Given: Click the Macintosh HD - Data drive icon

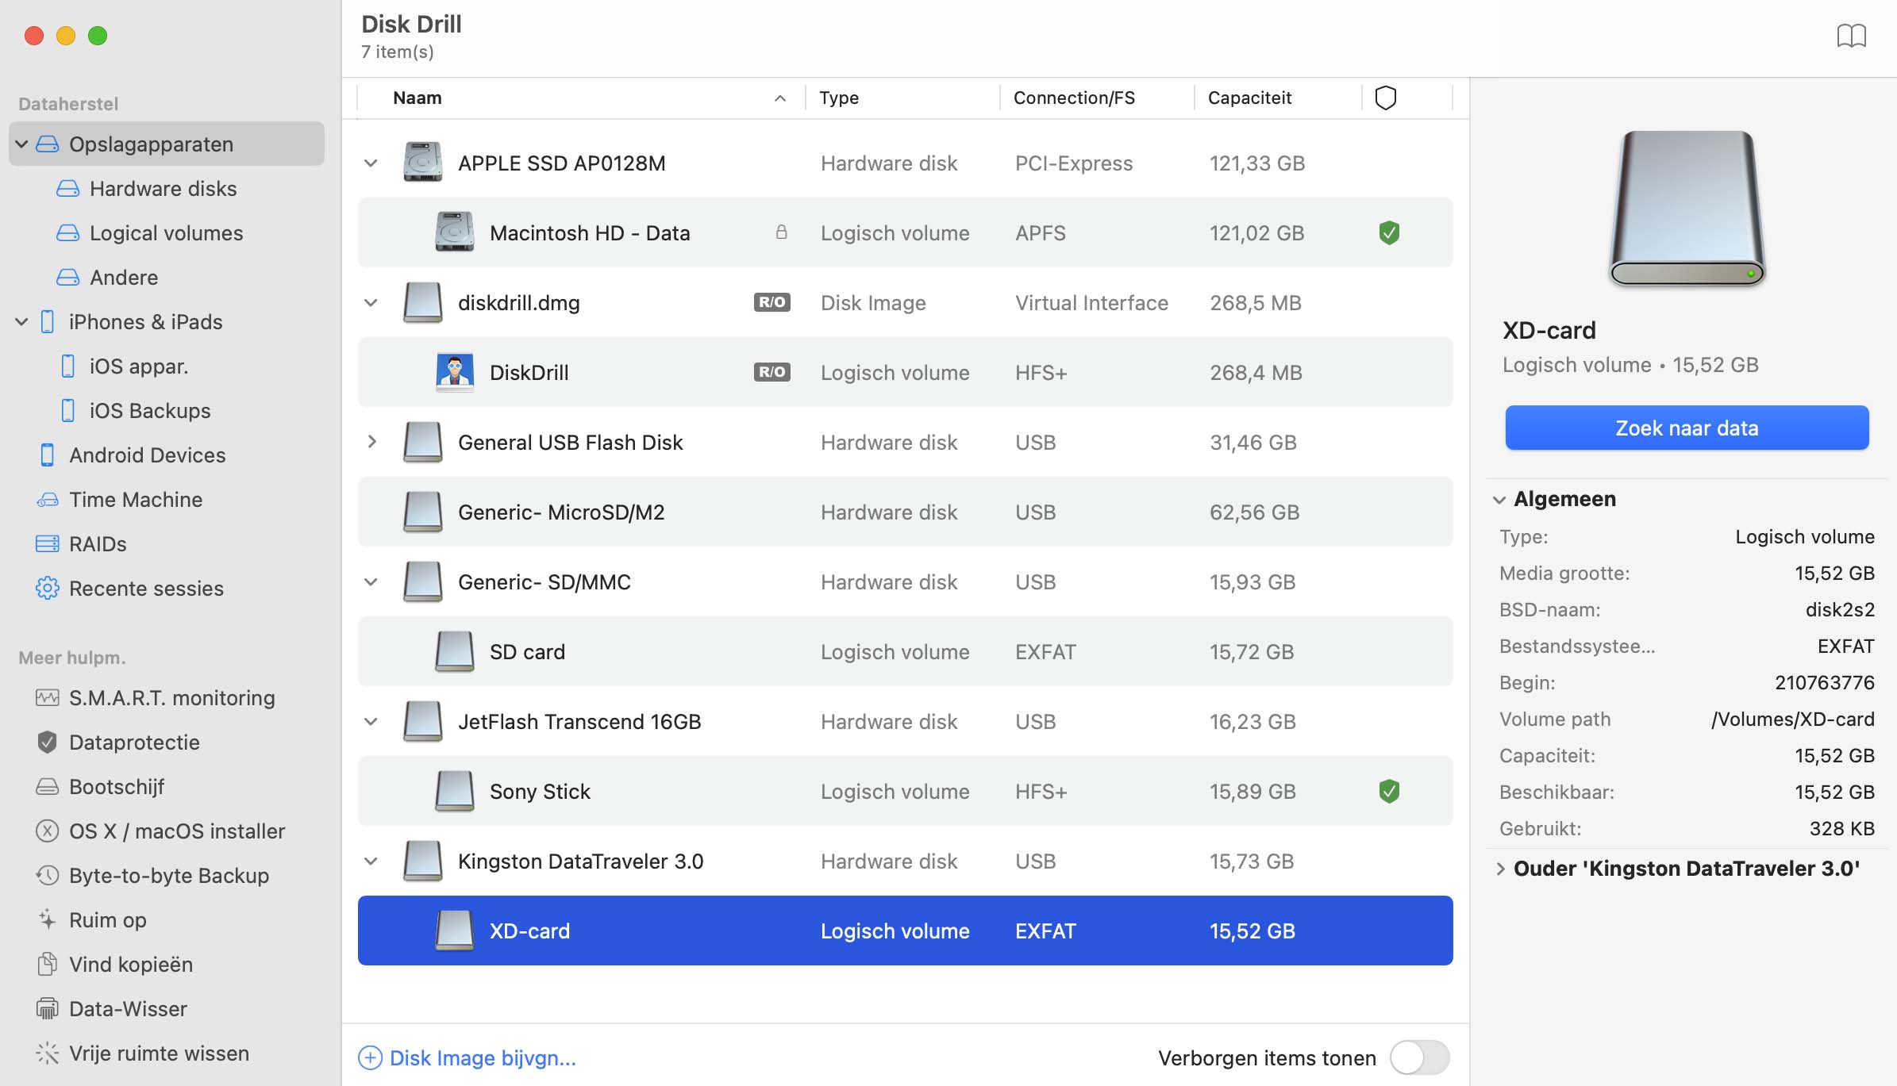Looking at the screenshot, I should (x=454, y=232).
